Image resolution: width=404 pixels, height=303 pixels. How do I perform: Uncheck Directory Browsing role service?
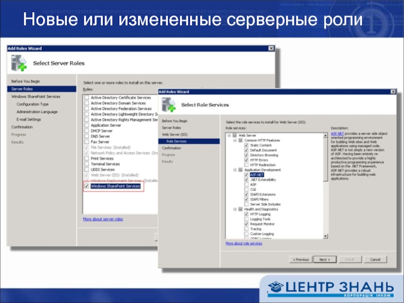[x=246, y=155]
